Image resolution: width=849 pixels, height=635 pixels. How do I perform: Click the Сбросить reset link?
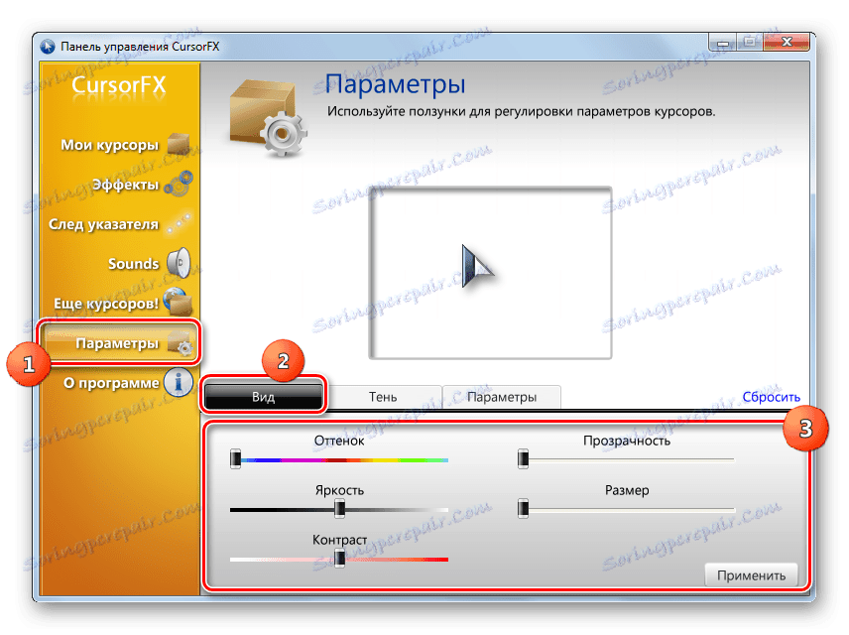tap(771, 397)
